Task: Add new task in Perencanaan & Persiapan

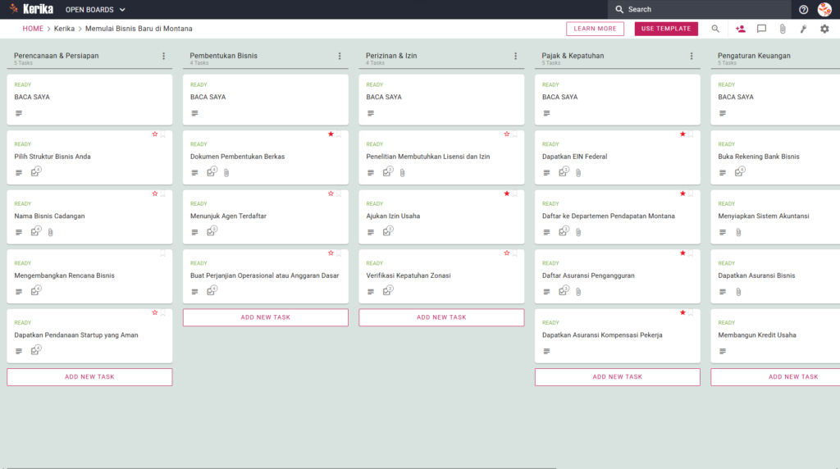Action: tap(89, 377)
